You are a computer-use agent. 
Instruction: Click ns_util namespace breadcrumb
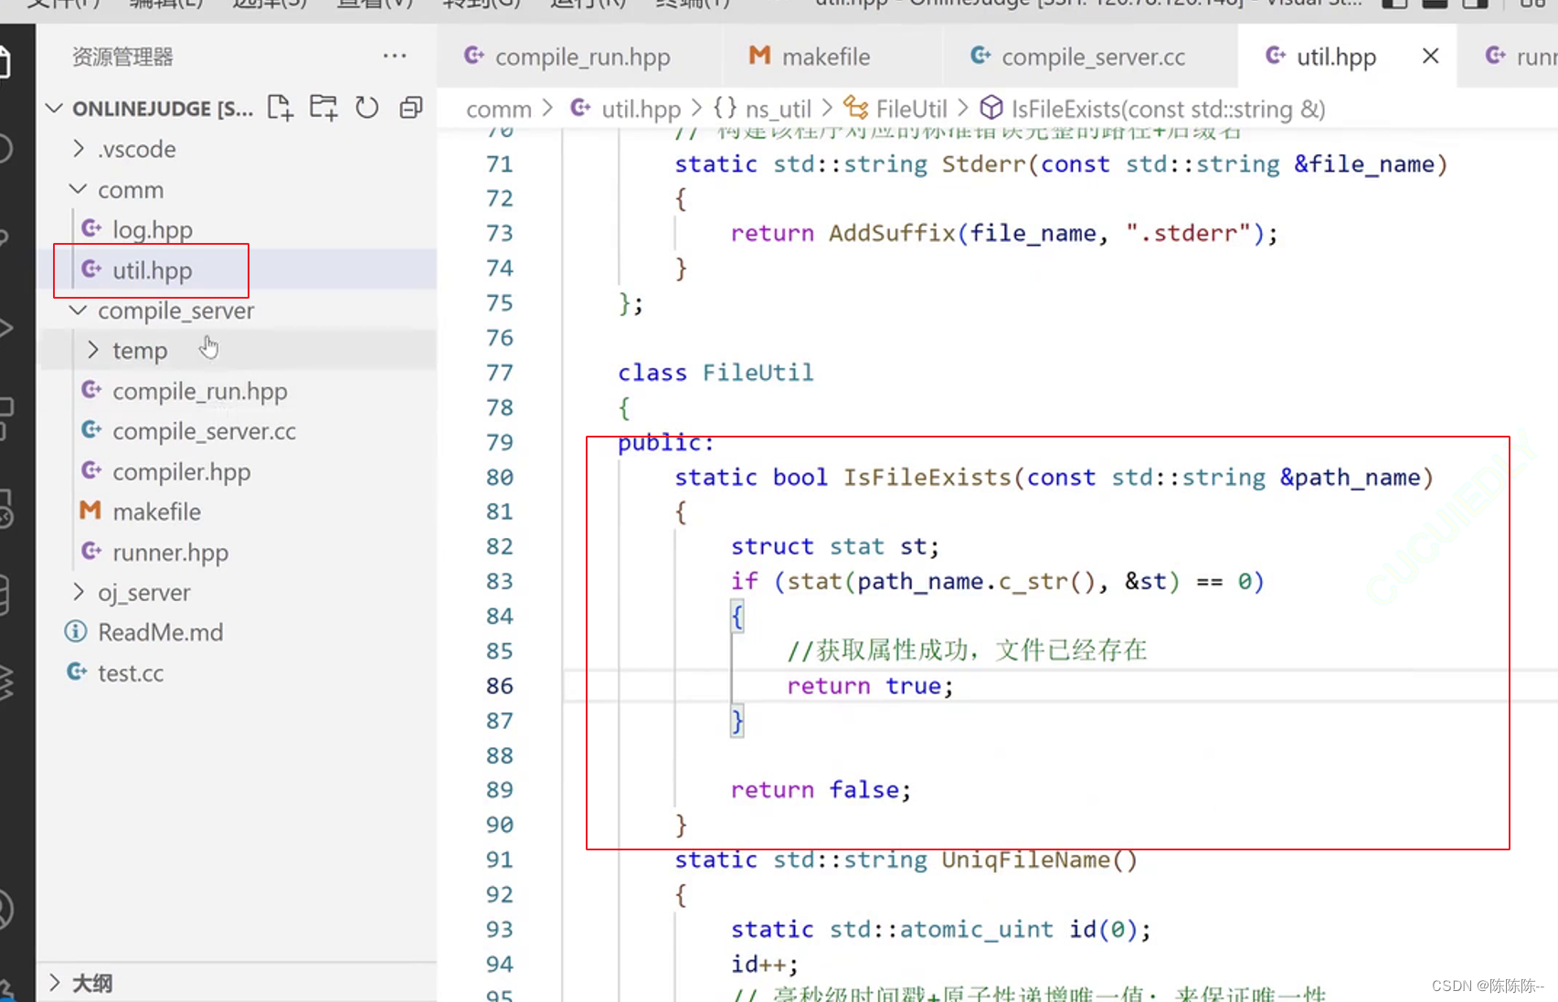pos(762,109)
